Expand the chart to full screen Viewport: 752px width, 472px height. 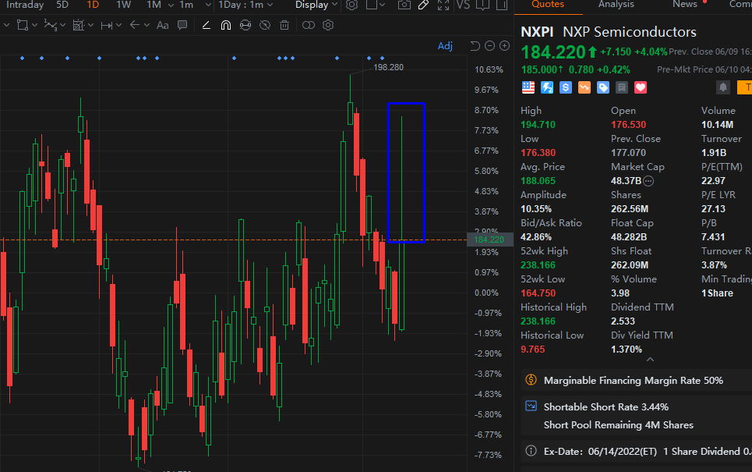(443, 5)
